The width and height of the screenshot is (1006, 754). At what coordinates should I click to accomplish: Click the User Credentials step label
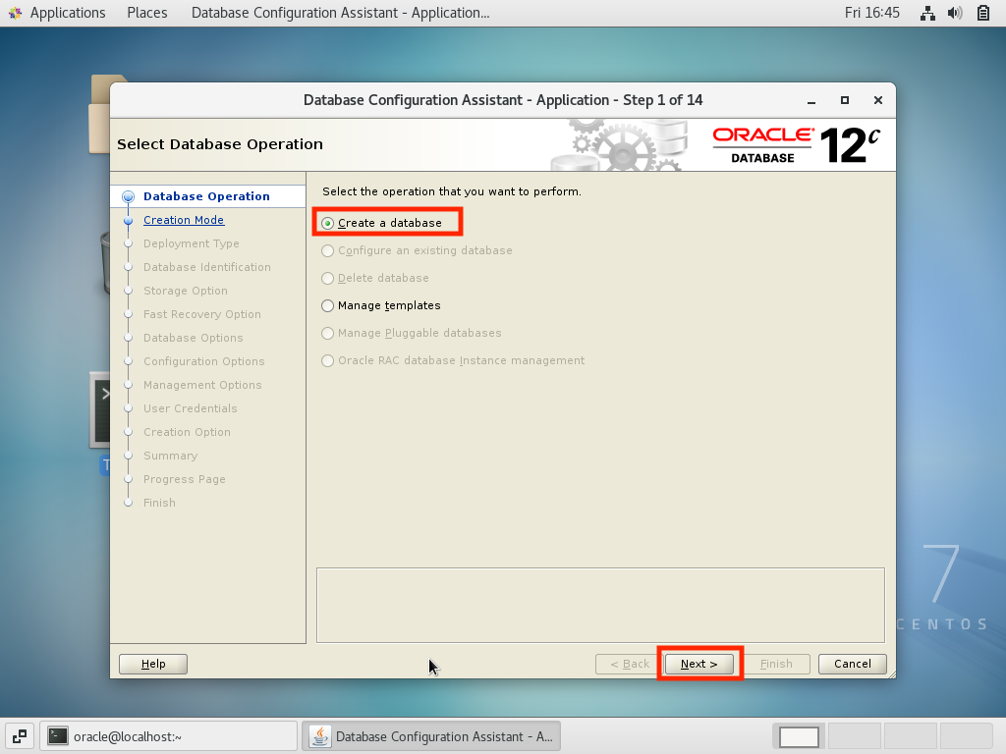(190, 408)
